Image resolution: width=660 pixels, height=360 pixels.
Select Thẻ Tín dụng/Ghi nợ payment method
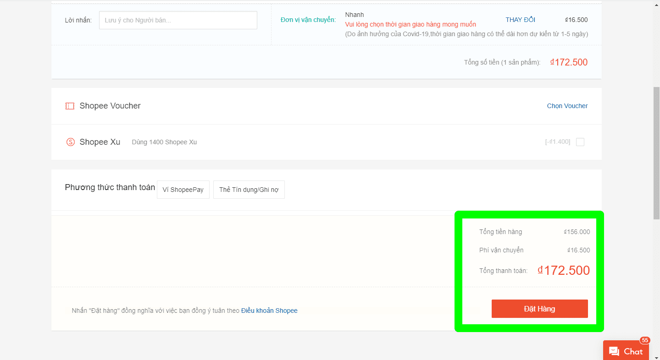[x=249, y=190]
